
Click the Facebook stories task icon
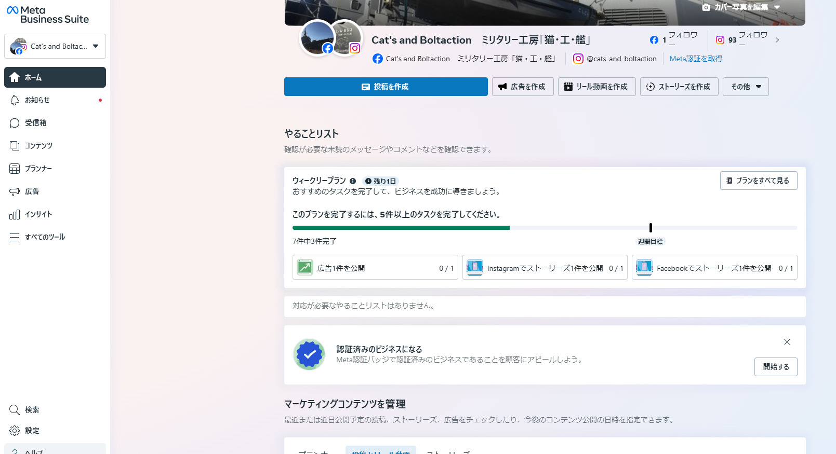pyautogui.click(x=644, y=267)
